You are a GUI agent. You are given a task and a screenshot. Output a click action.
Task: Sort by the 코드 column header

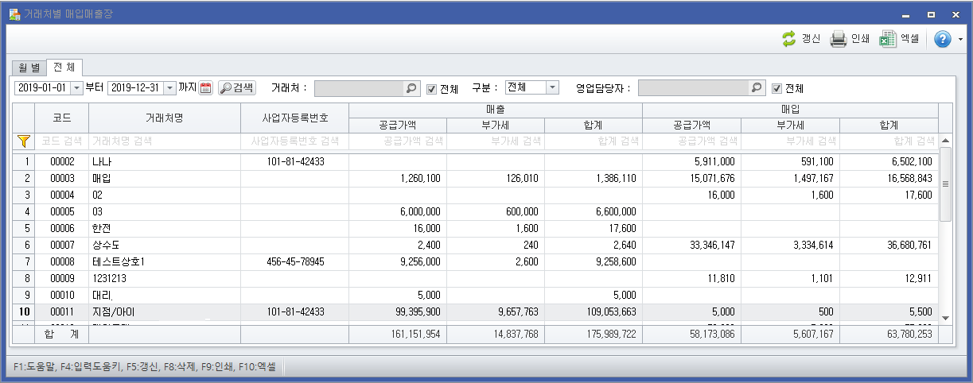[x=62, y=118]
